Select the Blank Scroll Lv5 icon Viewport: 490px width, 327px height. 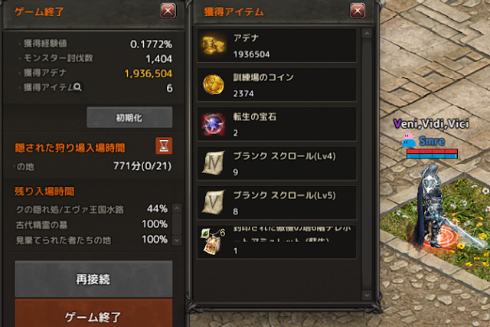214,202
